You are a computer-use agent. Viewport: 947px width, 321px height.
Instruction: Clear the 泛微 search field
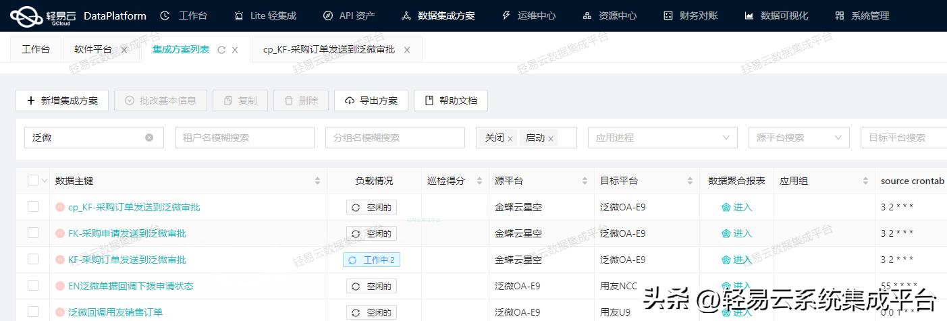pos(149,138)
